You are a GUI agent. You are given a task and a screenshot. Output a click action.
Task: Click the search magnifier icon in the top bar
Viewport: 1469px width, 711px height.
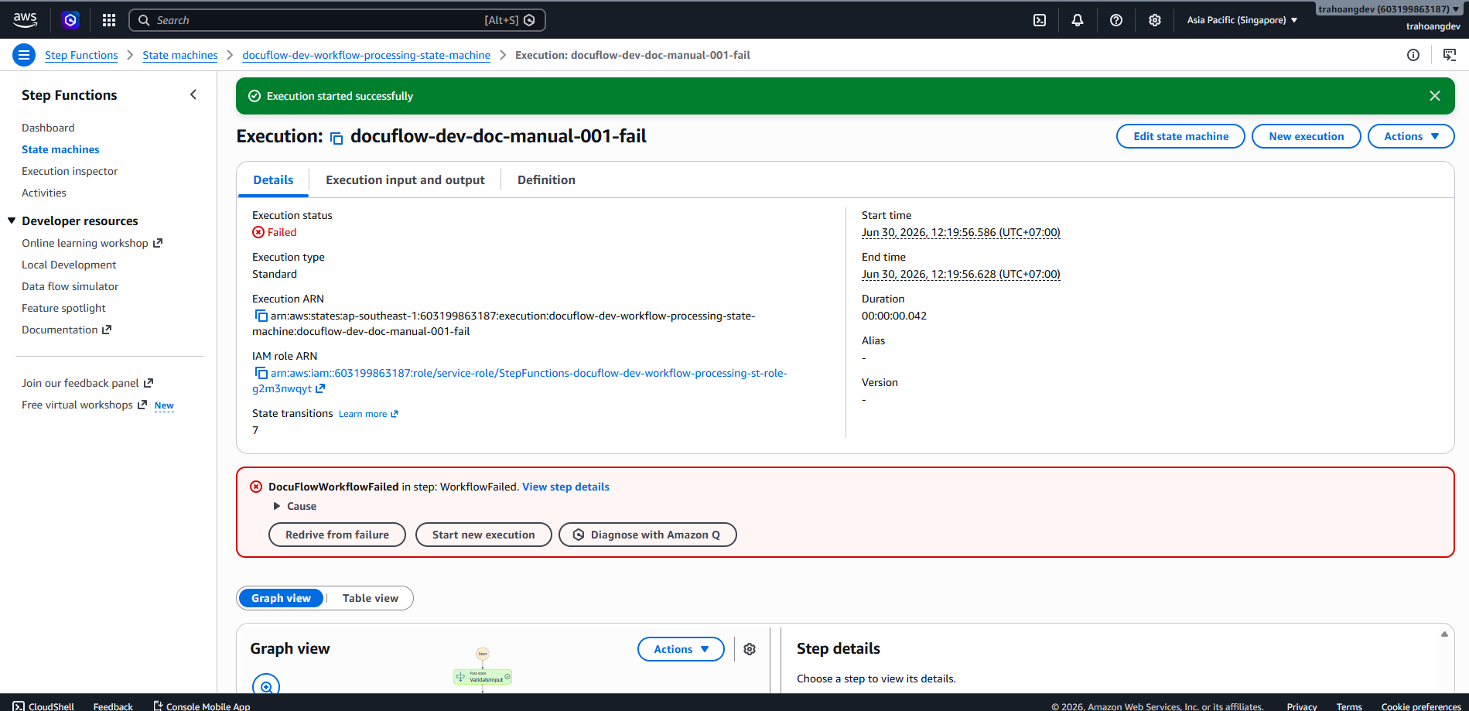[x=144, y=20]
